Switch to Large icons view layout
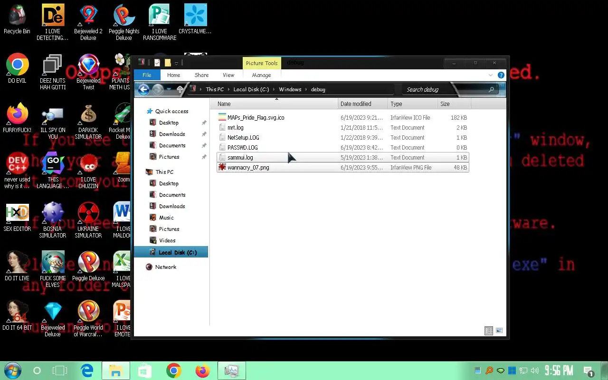This screenshot has height=380, width=608. tap(499, 331)
